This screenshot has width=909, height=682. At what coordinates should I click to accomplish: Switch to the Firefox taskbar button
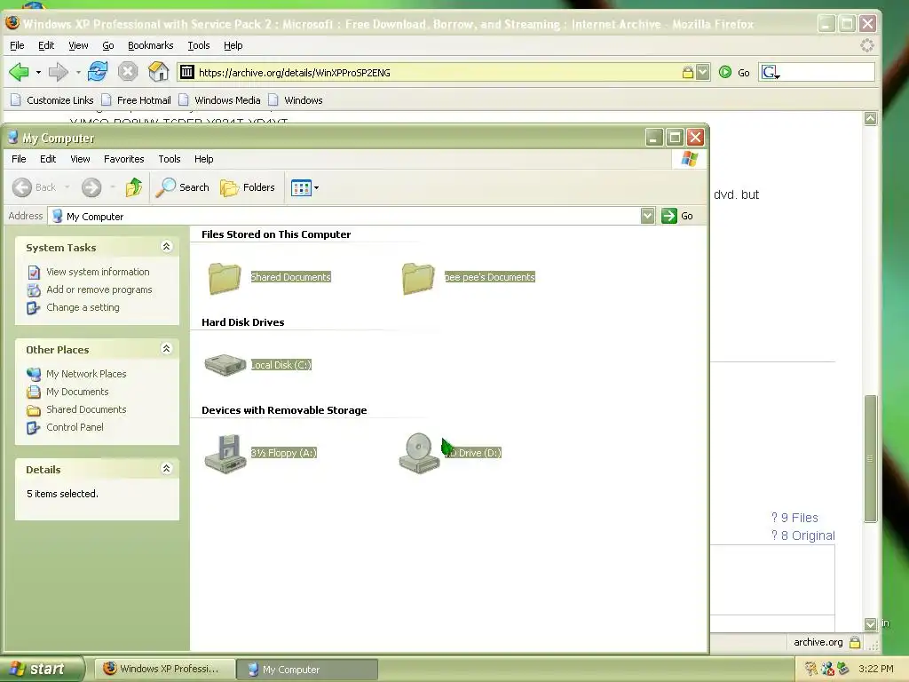click(x=164, y=669)
